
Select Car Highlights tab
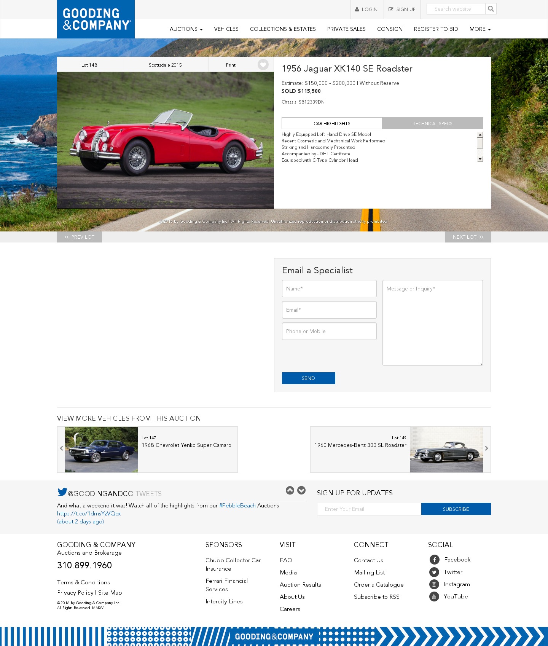pos(332,123)
